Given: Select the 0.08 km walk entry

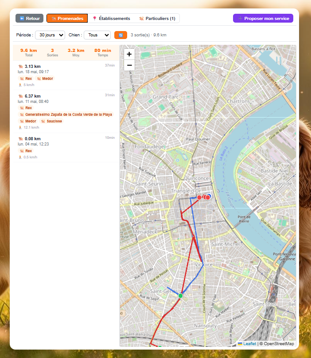Looking at the screenshot, I should (x=66, y=147).
